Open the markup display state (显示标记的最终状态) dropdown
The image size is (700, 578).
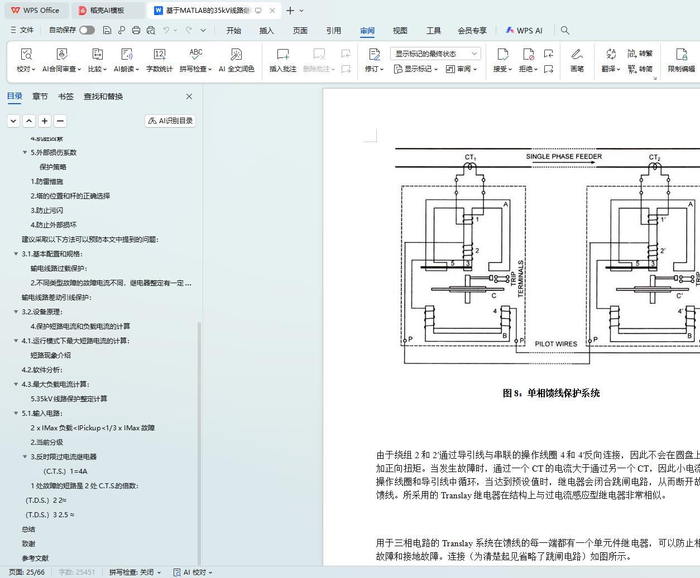click(435, 54)
